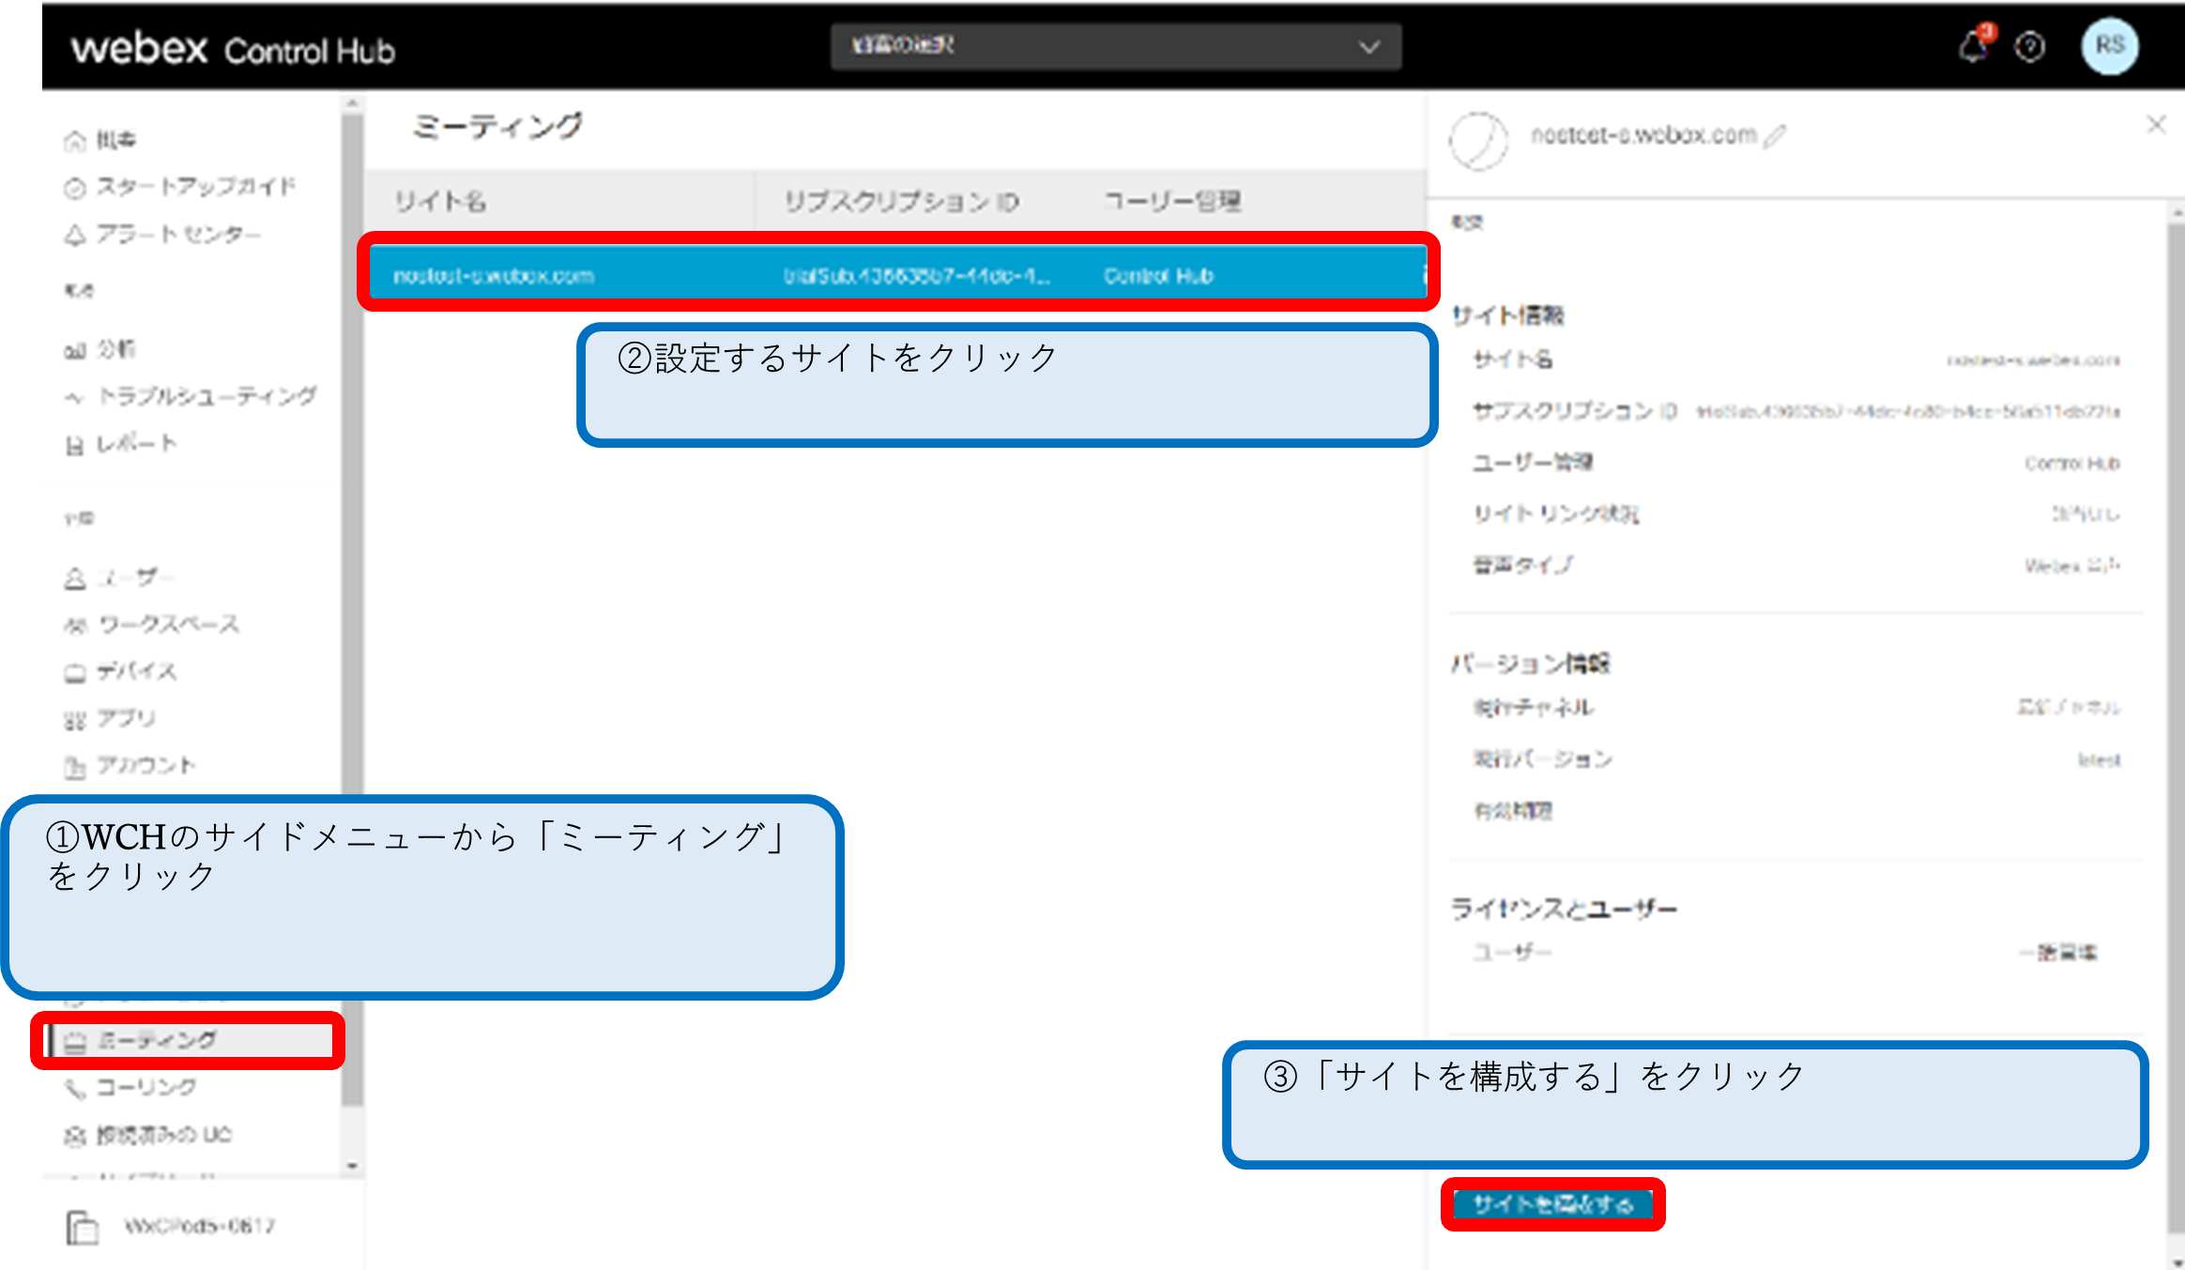Click the Site Information section heading
This screenshot has height=1270, width=2185.
click(1507, 315)
